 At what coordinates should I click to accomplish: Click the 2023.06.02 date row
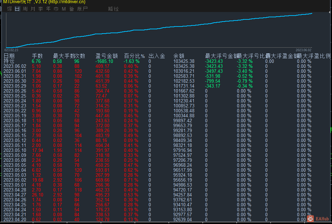point(15,66)
